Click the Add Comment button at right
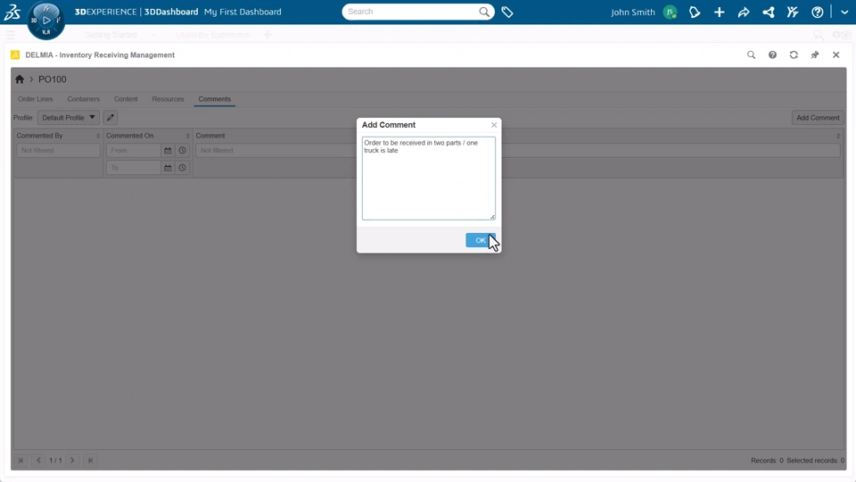 [818, 118]
